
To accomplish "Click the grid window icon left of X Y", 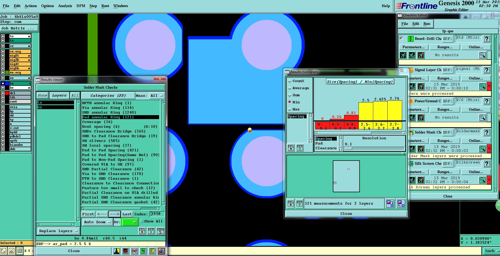I will pyautogui.click(x=20, y=251).
